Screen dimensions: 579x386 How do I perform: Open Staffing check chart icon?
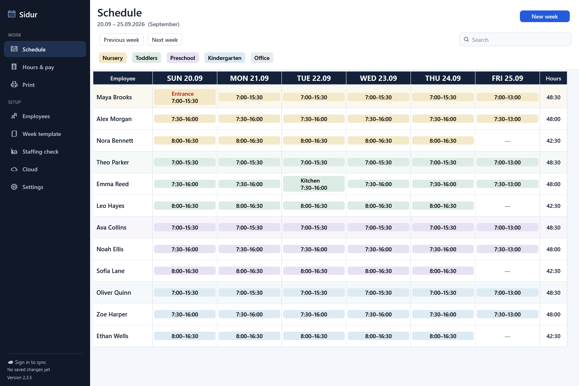pyautogui.click(x=14, y=151)
